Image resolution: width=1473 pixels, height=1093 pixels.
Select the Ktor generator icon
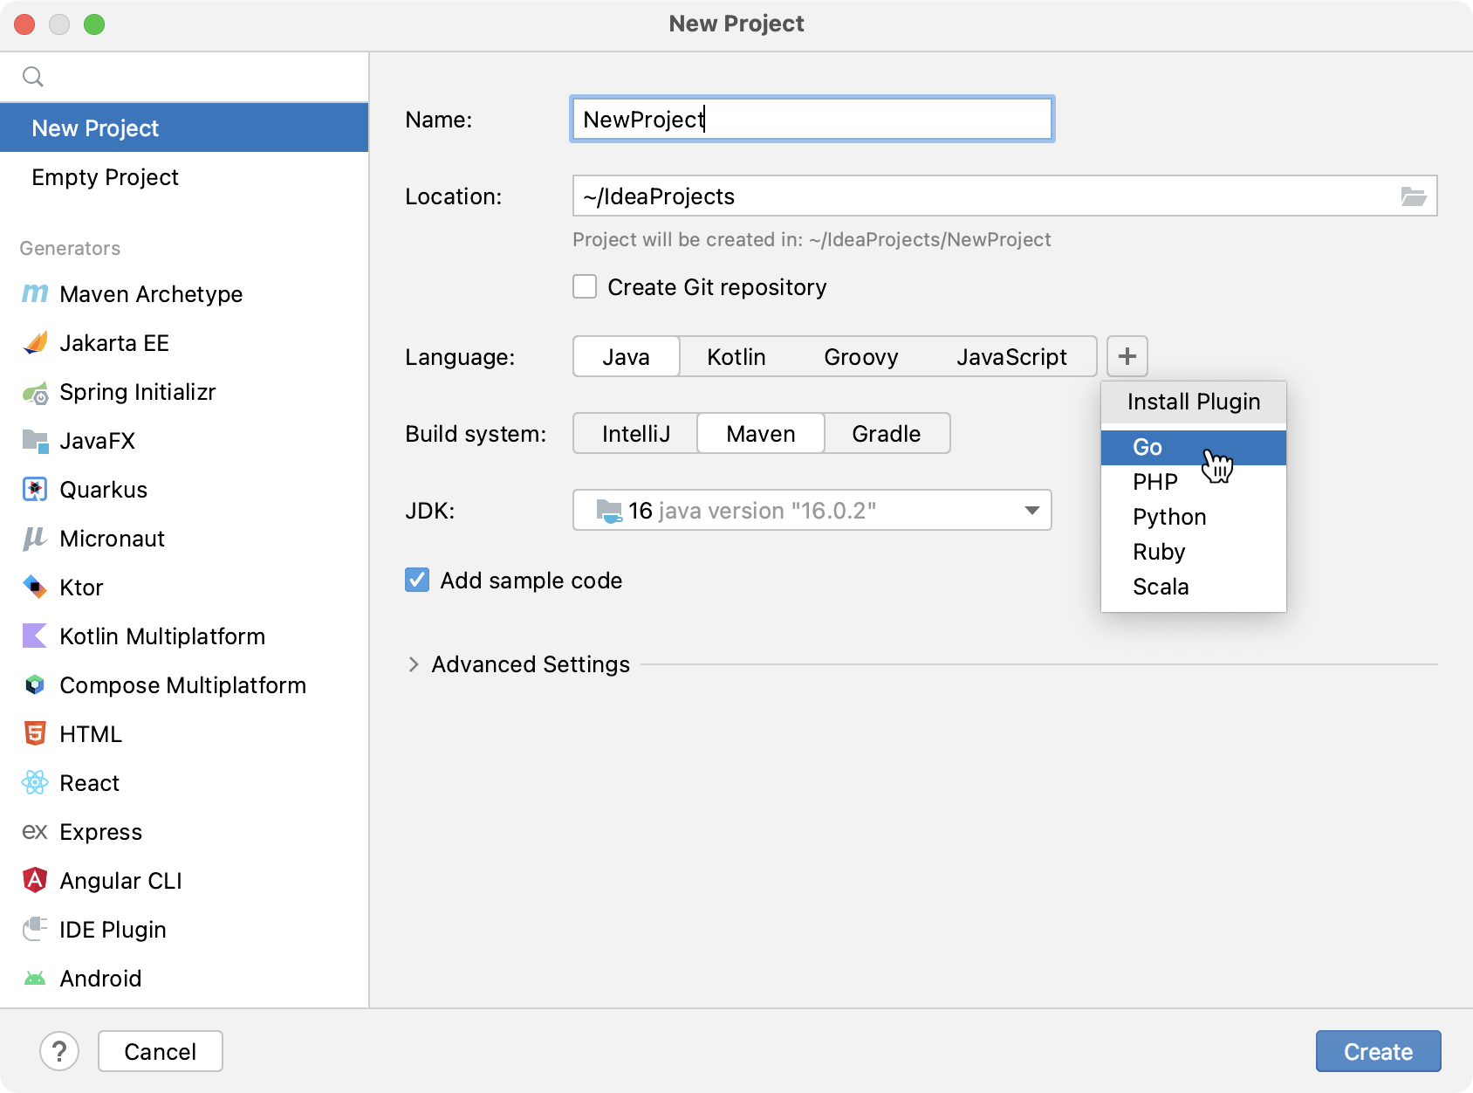(35, 587)
